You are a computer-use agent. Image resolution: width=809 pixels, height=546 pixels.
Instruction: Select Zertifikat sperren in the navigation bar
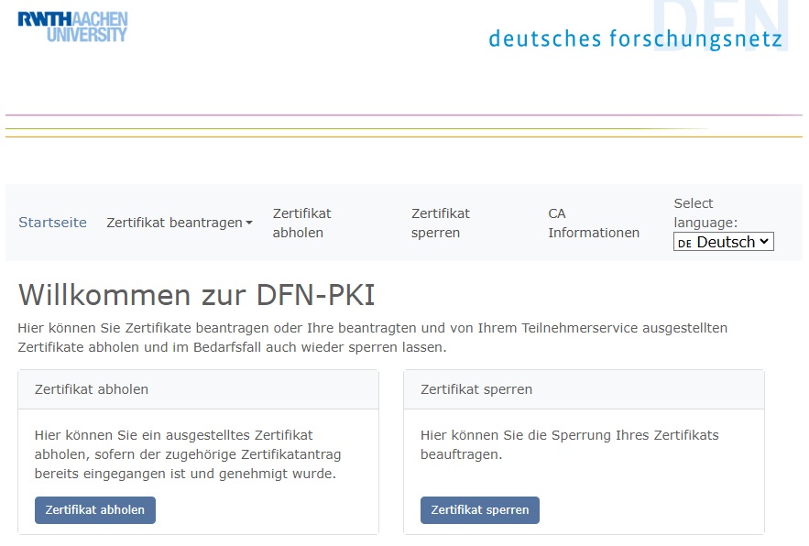tap(440, 222)
